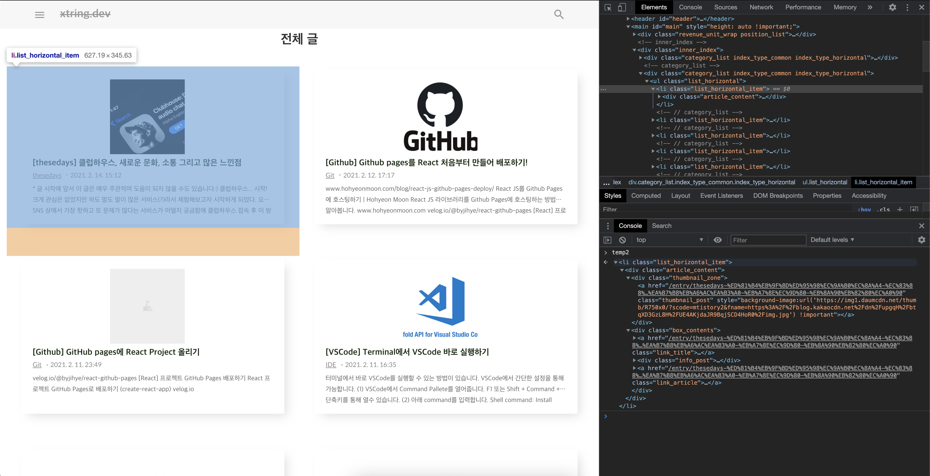Click the VSCode Terminal post title
This screenshot has width=930, height=476.
point(407,352)
